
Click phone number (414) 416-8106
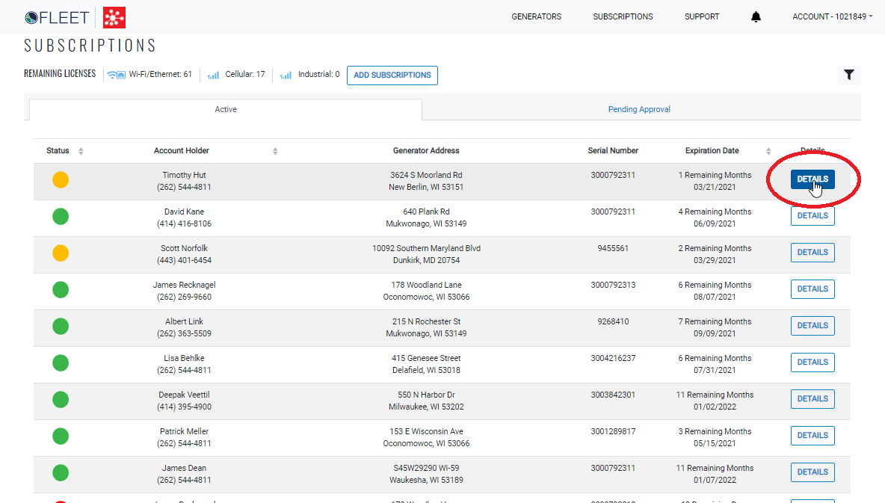pos(184,224)
